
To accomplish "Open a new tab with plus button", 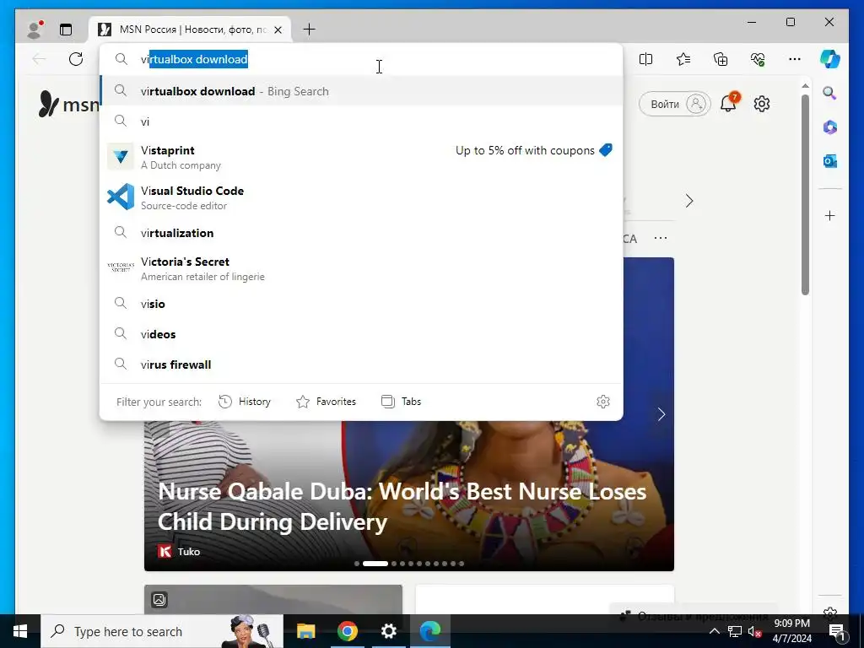I will pyautogui.click(x=309, y=30).
